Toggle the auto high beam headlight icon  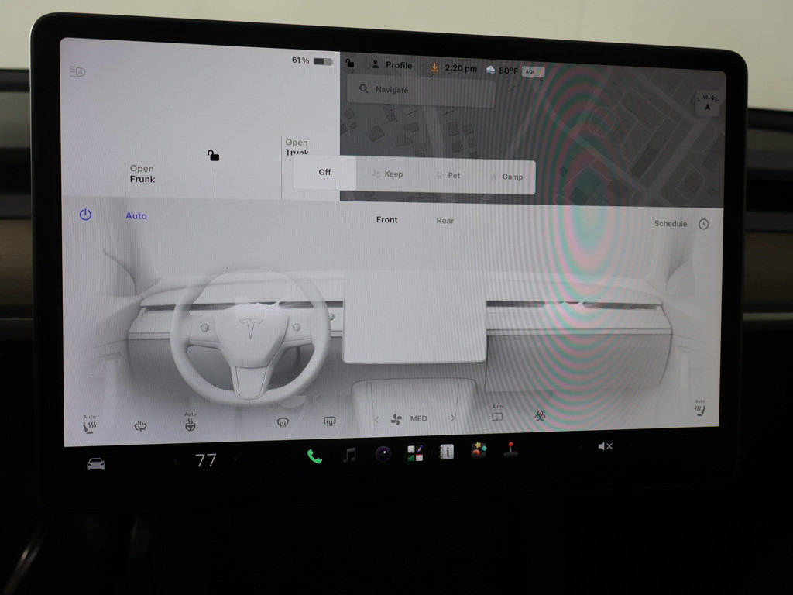pyautogui.click(x=77, y=72)
